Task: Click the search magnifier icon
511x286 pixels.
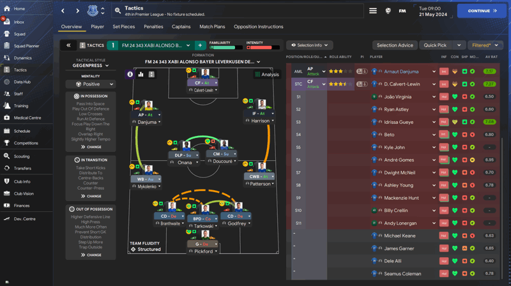Action: point(118,11)
